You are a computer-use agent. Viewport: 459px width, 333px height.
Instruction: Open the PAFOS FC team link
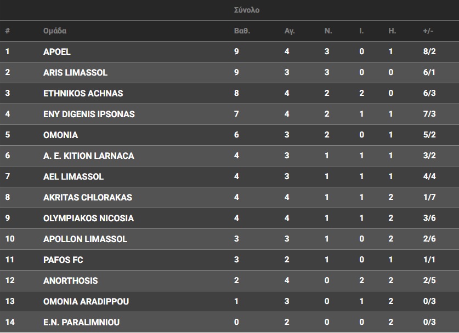[63, 260]
